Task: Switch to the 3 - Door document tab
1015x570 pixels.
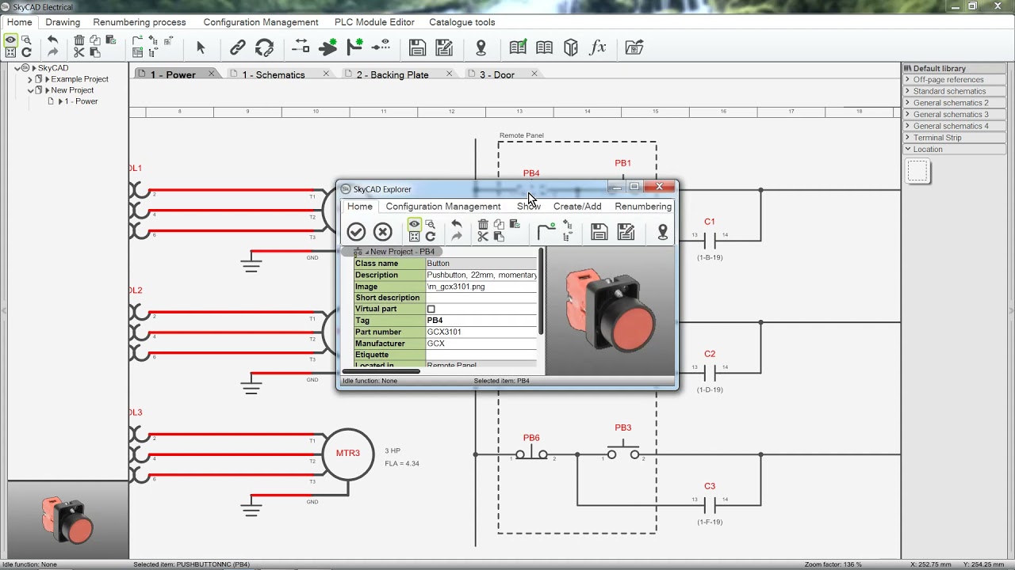Action: tap(497, 74)
